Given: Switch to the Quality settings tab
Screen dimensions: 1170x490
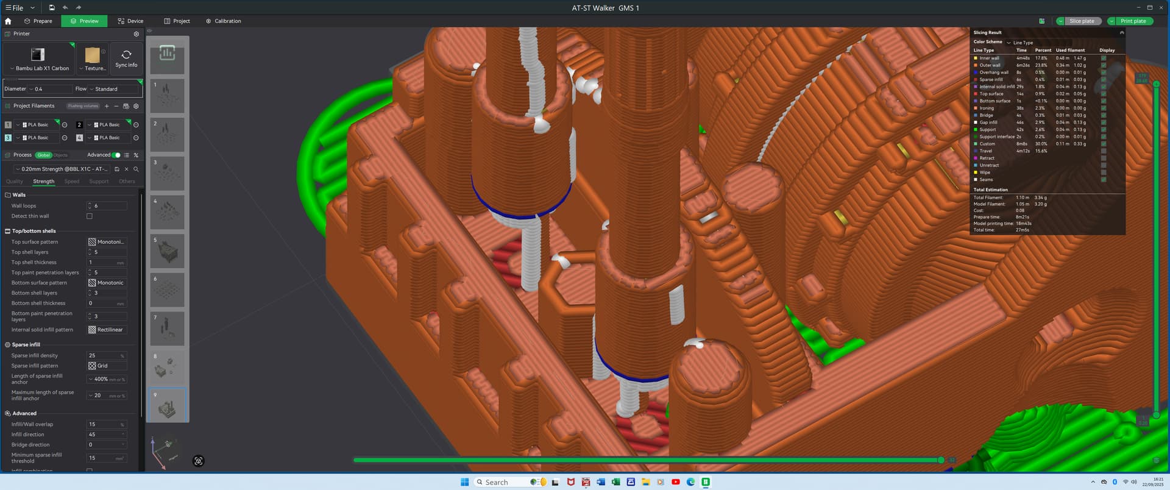Looking at the screenshot, I should tap(15, 182).
